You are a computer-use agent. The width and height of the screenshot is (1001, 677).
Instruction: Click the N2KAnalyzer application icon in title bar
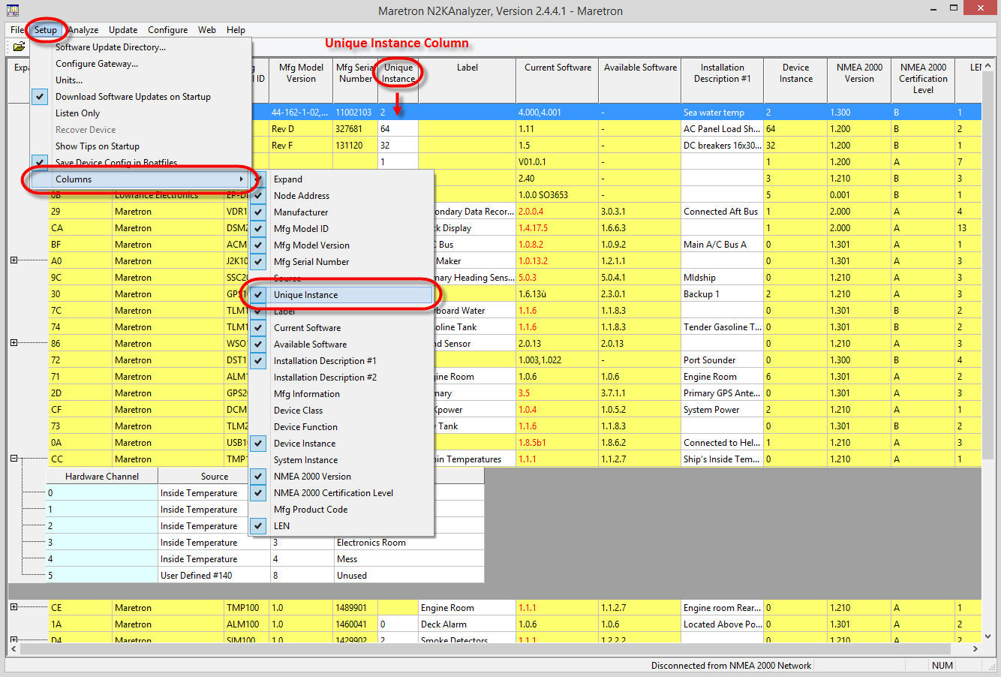click(x=12, y=11)
